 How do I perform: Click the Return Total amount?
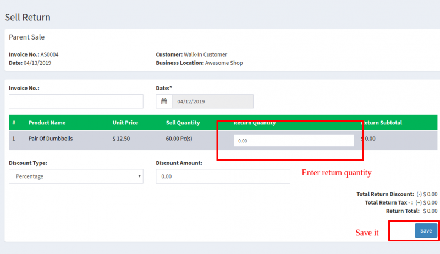pyautogui.click(x=430, y=211)
